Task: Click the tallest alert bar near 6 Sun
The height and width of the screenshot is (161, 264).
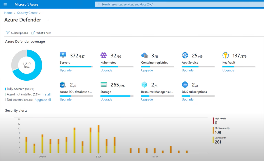Action: pyautogui.click(x=99, y=139)
